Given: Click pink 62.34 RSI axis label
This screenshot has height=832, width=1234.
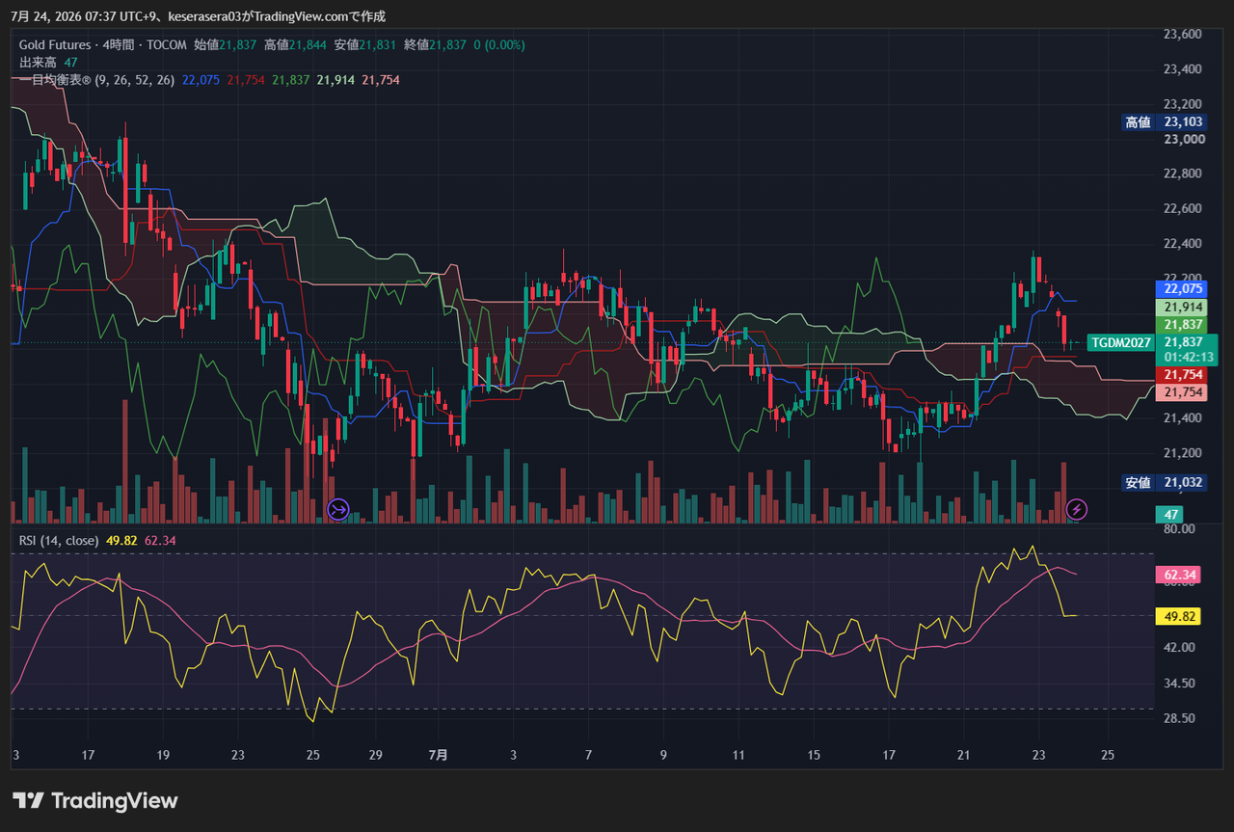Looking at the screenshot, I should tap(1177, 576).
